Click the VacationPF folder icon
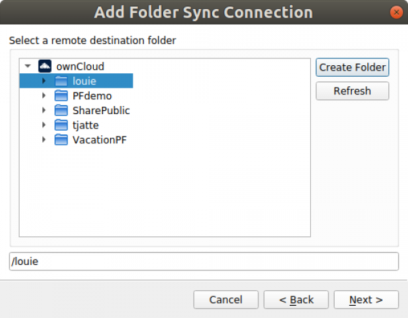The image size is (408, 318). tap(61, 139)
